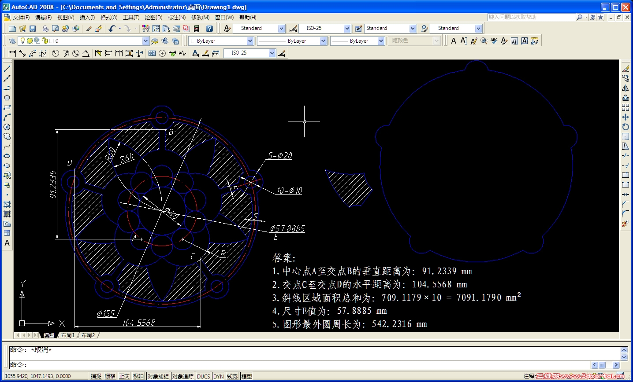Toggle 极轴 polar tracking in status bar

click(138, 376)
